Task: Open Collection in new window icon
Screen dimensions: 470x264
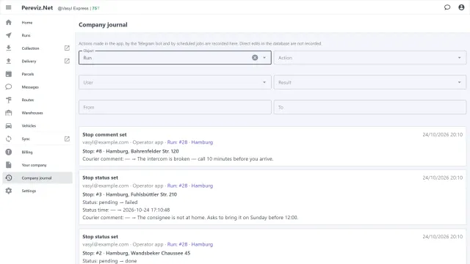Action: pos(67,48)
